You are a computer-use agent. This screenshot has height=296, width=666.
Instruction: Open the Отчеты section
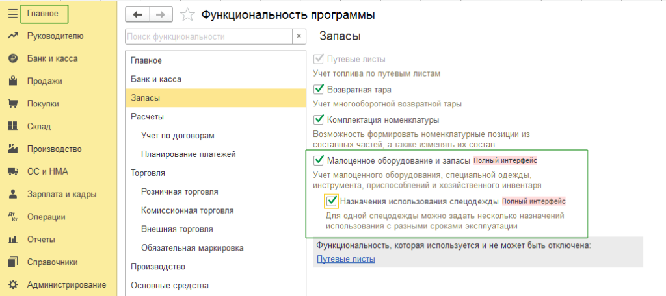click(x=41, y=240)
